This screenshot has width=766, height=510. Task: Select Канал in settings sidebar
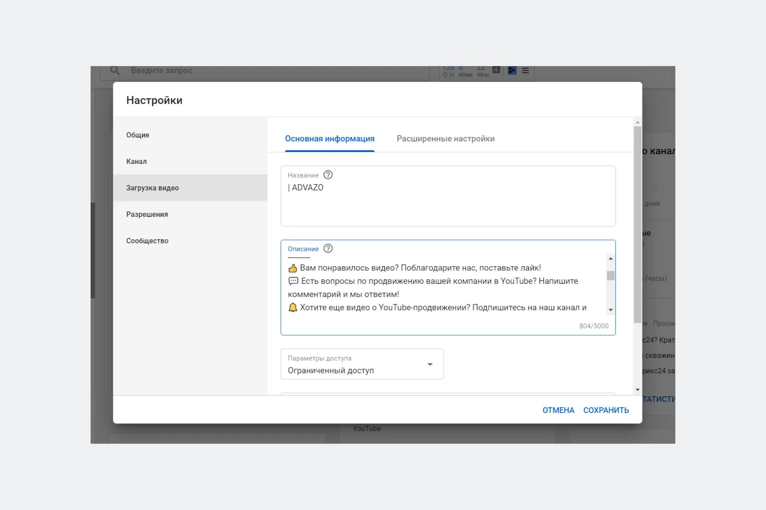[x=190, y=161]
